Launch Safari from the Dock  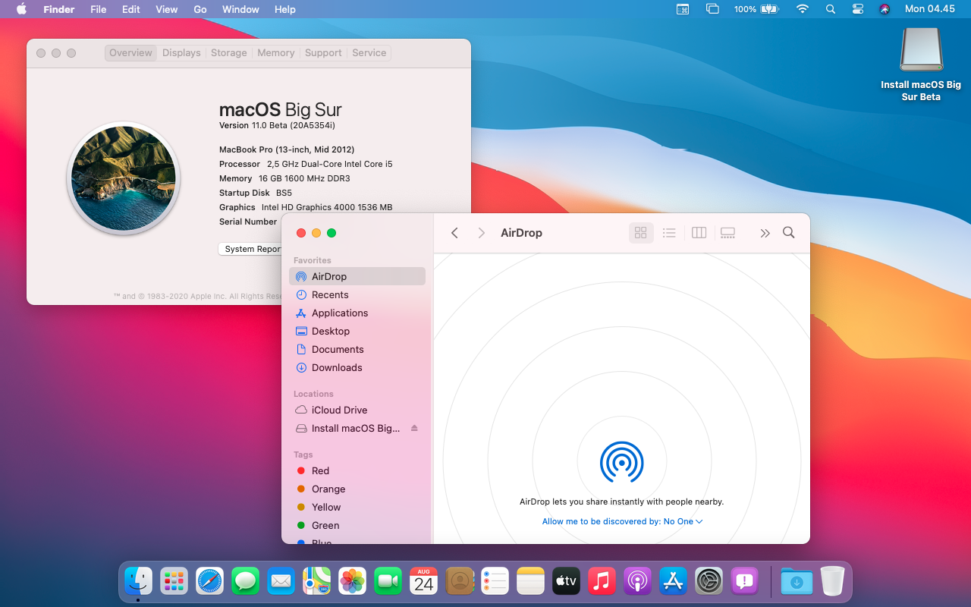coord(210,581)
